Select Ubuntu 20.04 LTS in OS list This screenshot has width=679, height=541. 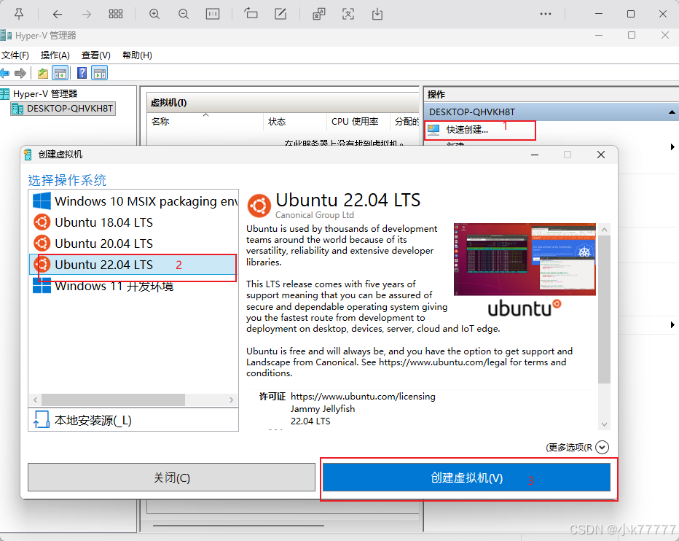[134, 244]
